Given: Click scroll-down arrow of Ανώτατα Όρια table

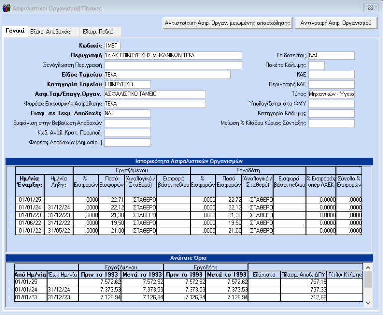Looking at the screenshot, I should pyautogui.click(x=368, y=303).
